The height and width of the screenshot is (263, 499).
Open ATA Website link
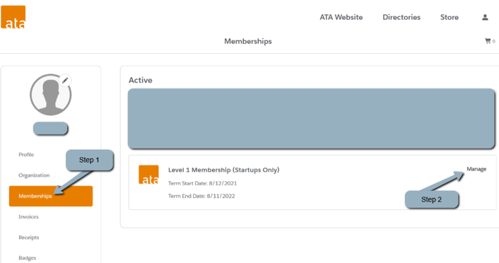pos(341,17)
